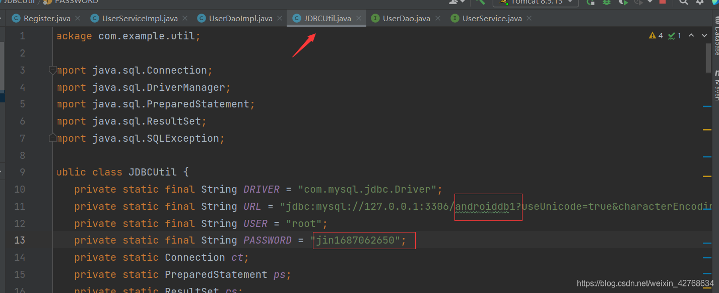Open the Tomcat 8.5.13 run configuration dropdown
This screenshot has width=719, height=293.
point(536,2)
